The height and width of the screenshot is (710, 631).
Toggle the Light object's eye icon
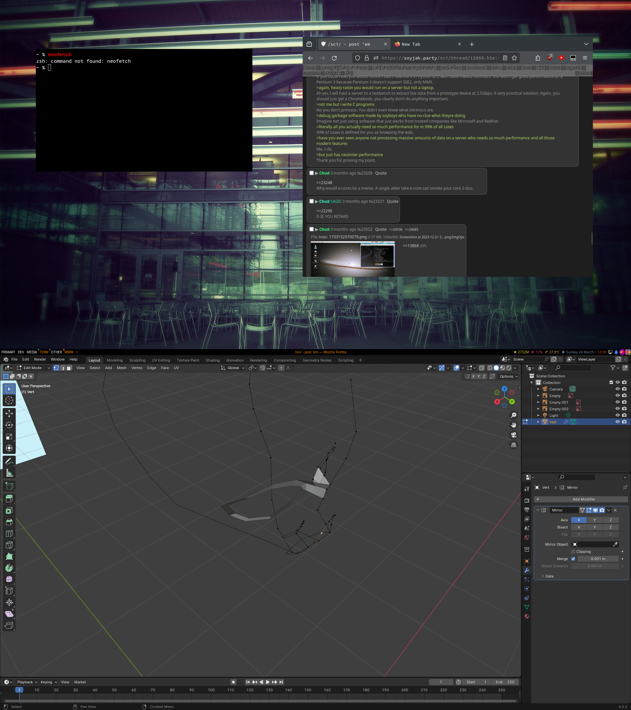pos(618,415)
